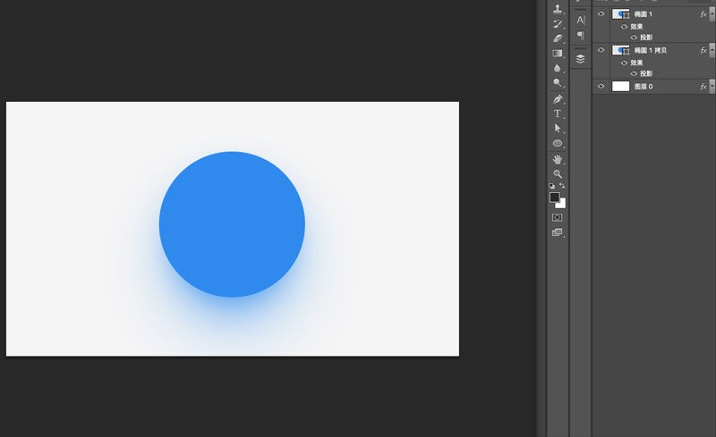Select the Zoom magnifier tool
This screenshot has height=437, width=716.
tap(557, 173)
